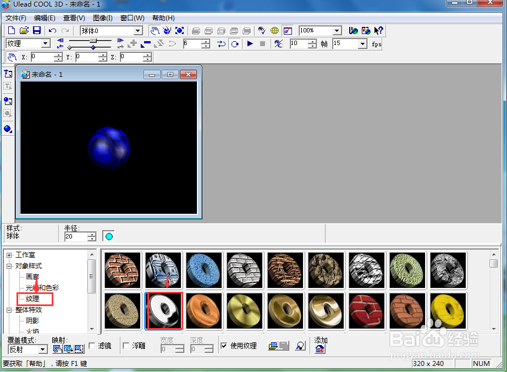Click the edit text tool in sidebar
507x372 pixels.
pos(8,87)
